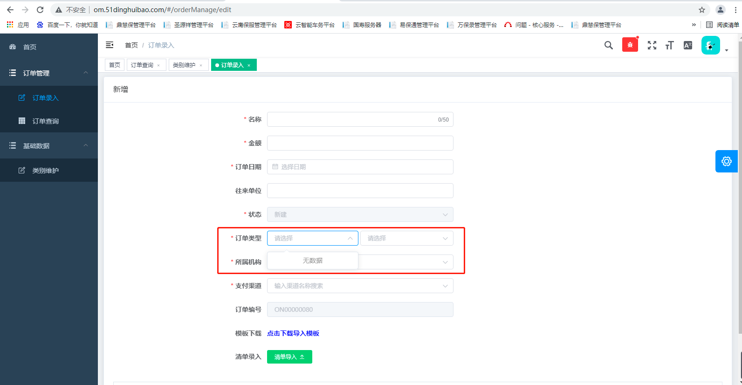Screen dimensions: 742x385
Task: Click the page vertical scrollbar
Action: (740, 186)
